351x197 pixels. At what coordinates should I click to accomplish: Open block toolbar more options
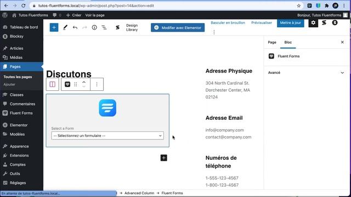click(97, 84)
